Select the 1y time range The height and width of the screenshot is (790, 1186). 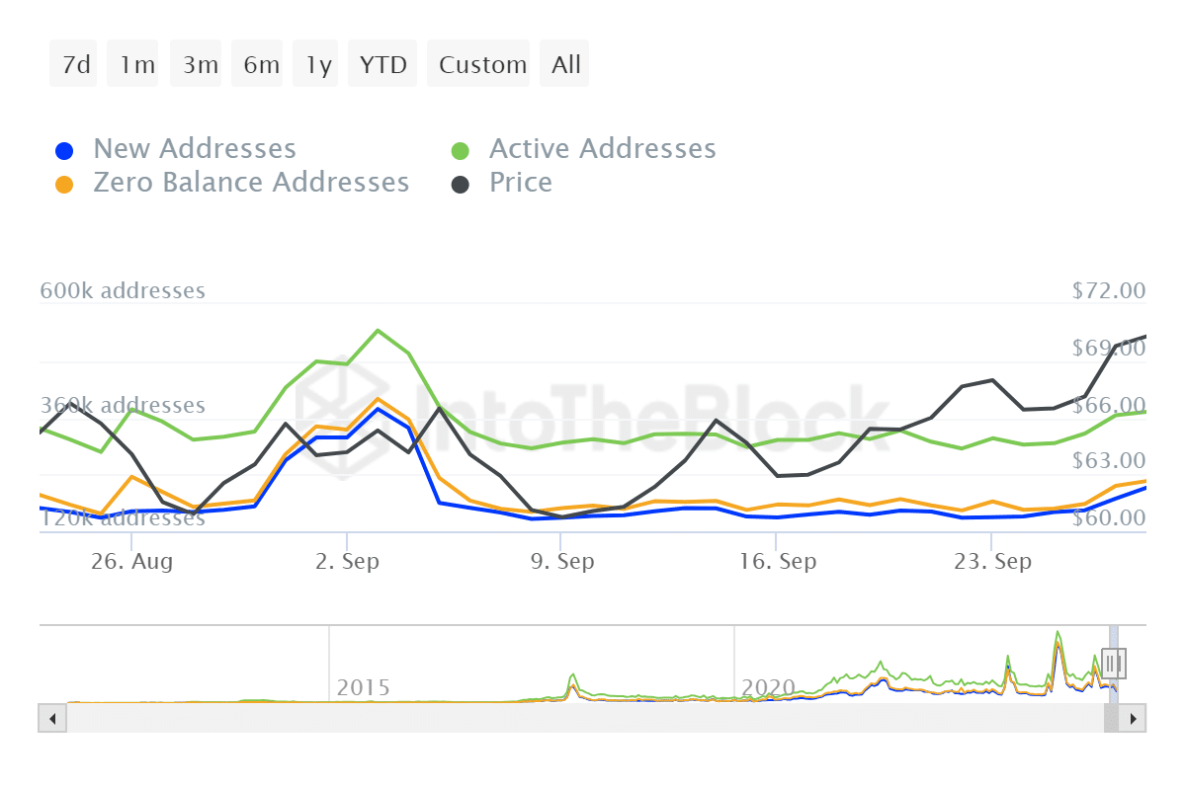click(319, 64)
